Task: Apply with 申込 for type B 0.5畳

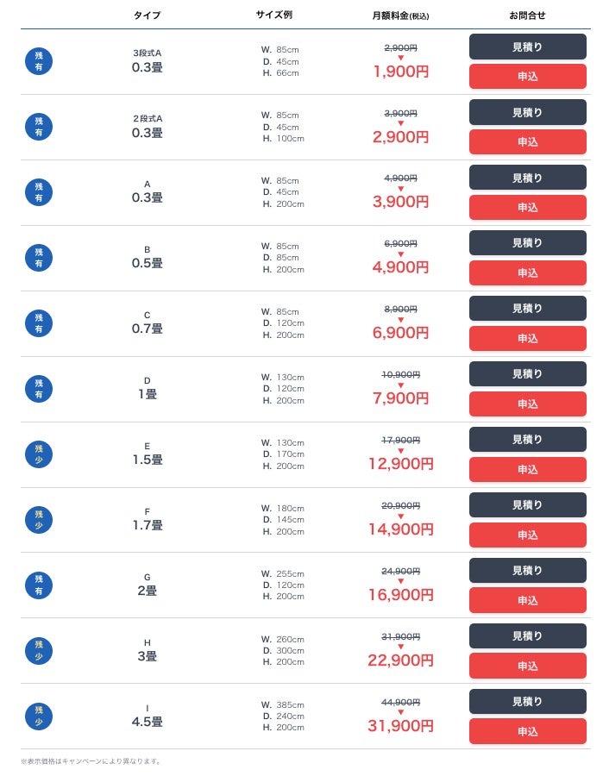Action: 527,272
